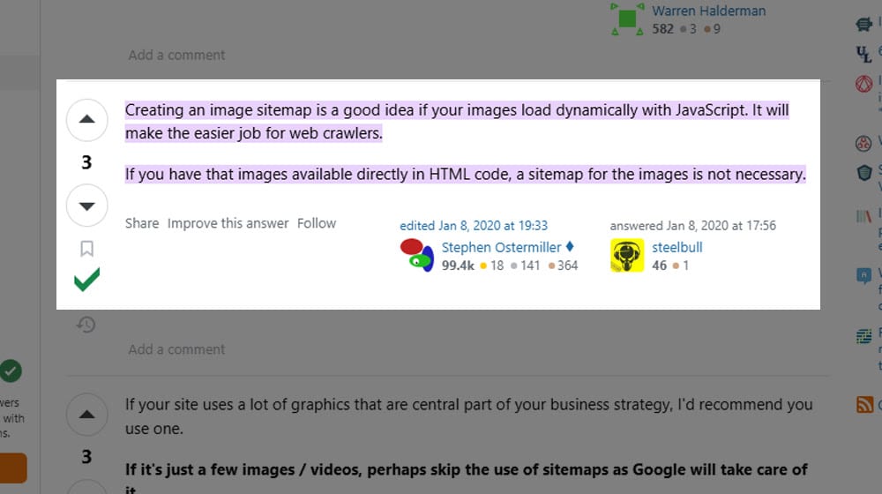
Task: Add a comment under the steelbull answer
Action: click(176, 349)
